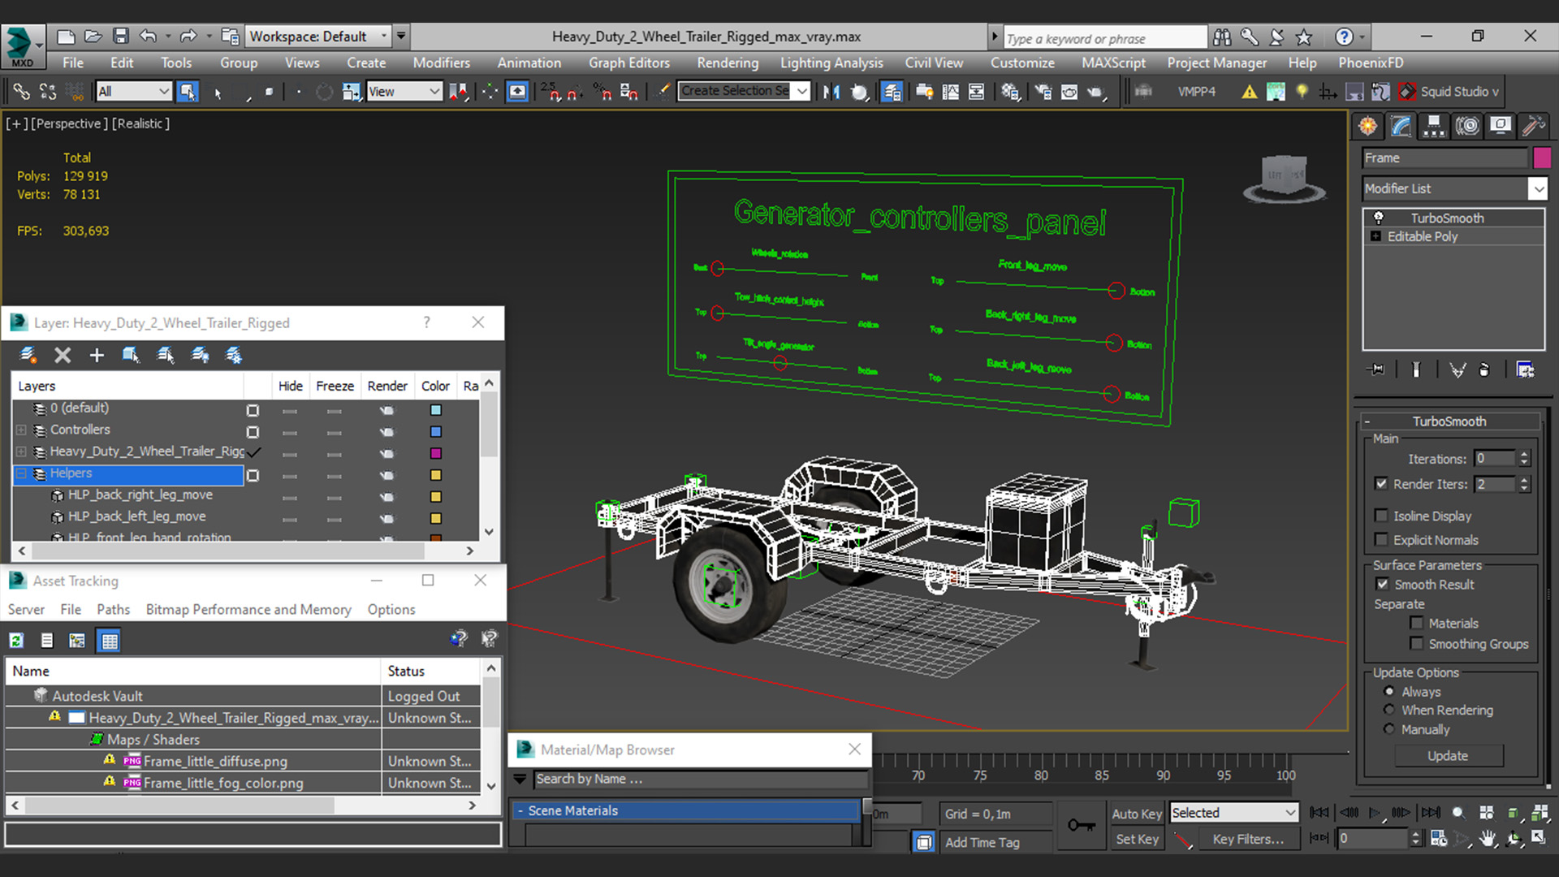The width and height of the screenshot is (1559, 877).
Task: Toggle the TurboSmooth lightbulb on or off
Action: [x=1378, y=218]
